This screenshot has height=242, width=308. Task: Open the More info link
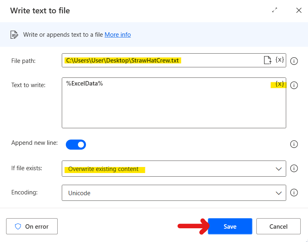(x=117, y=35)
